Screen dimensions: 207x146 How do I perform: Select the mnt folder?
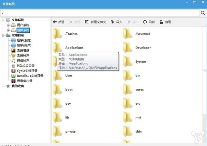click(x=132, y=117)
